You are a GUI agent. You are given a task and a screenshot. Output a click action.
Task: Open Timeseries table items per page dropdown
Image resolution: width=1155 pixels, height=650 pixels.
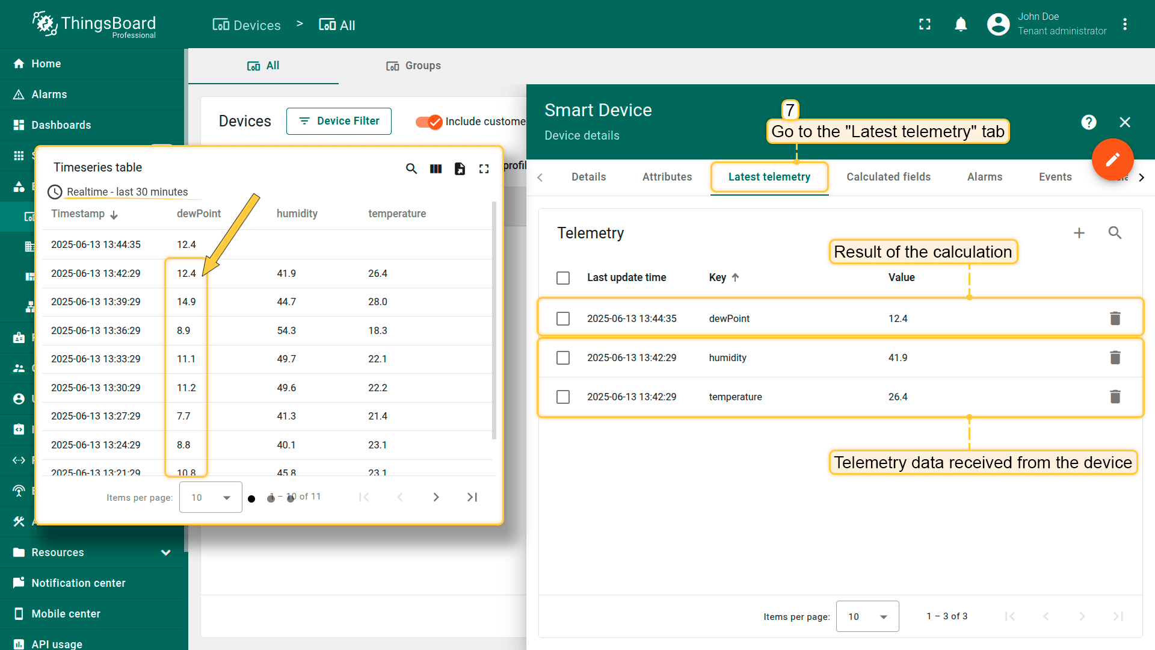point(211,497)
